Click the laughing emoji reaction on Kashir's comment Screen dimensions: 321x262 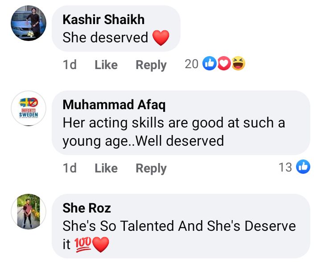[239, 64]
